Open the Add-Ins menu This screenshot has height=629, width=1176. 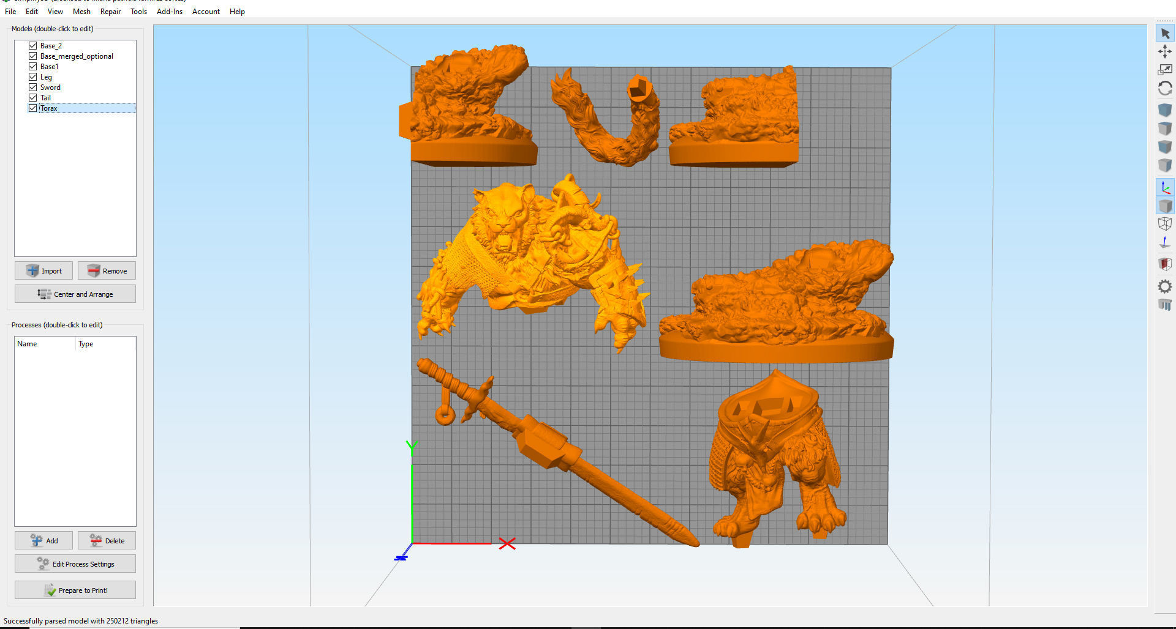click(170, 12)
